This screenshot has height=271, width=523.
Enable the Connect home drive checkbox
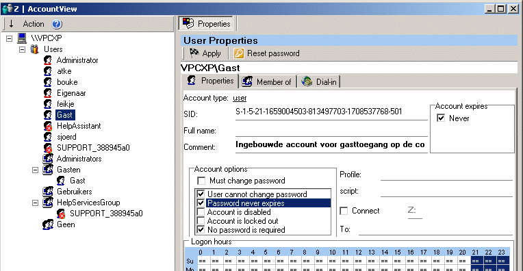pyautogui.click(x=344, y=211)
